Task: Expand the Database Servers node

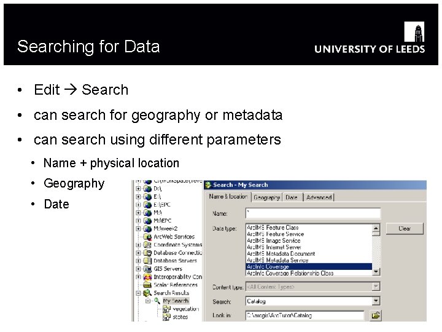Action: (x=138, y=261)
